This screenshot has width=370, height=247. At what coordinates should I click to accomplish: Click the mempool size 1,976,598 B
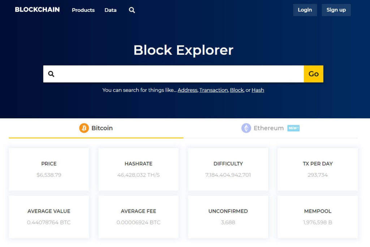[318, 222]
